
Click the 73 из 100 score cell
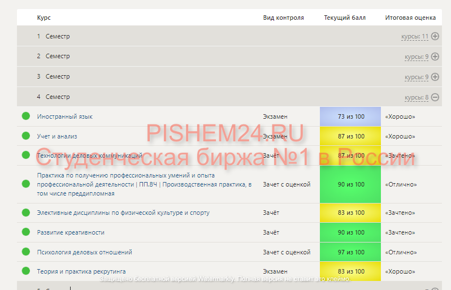click(x=350, y=116)
